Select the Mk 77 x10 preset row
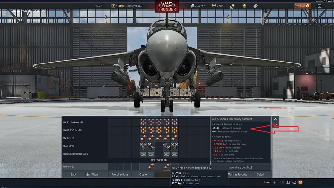This screenshot has width=334, height=188. coord(68,138)
